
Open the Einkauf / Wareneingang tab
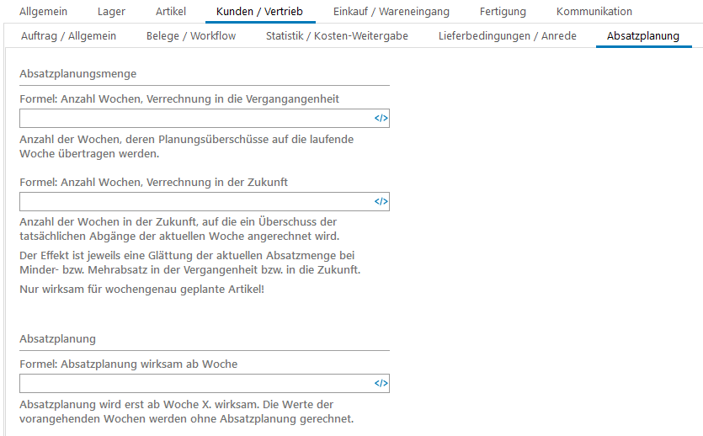coord(391,12)
